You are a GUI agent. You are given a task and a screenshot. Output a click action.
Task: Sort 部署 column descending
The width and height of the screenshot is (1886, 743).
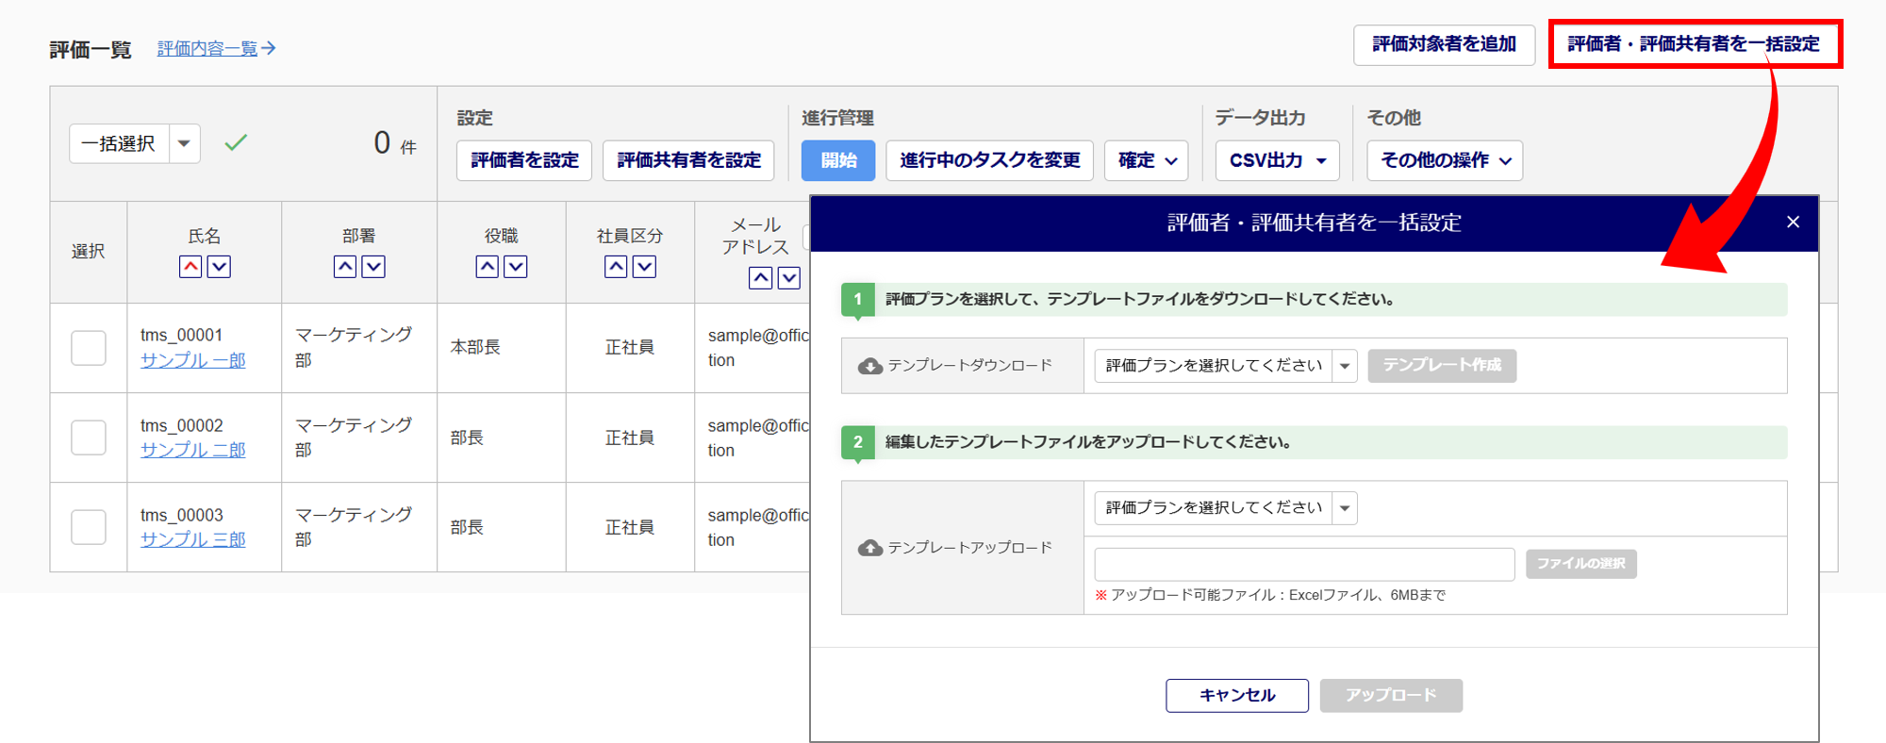click(x=373, y=267)
